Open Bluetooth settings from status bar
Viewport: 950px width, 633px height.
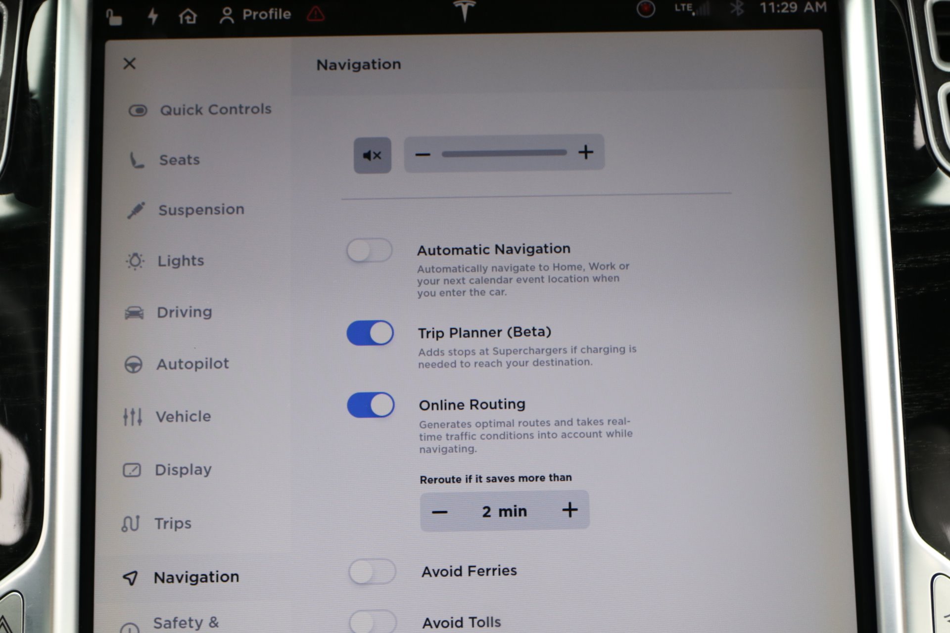(737, 8)
